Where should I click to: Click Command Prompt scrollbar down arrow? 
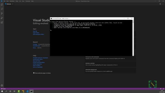click(133, 55)
